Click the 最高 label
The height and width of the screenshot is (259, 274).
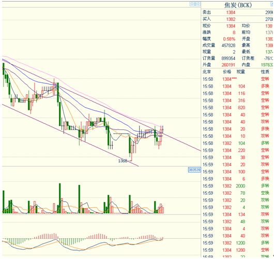(246, 46)
